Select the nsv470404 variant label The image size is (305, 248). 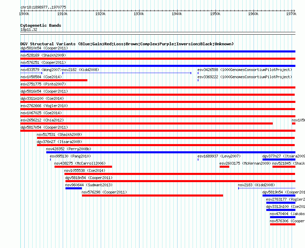point(287,214)
